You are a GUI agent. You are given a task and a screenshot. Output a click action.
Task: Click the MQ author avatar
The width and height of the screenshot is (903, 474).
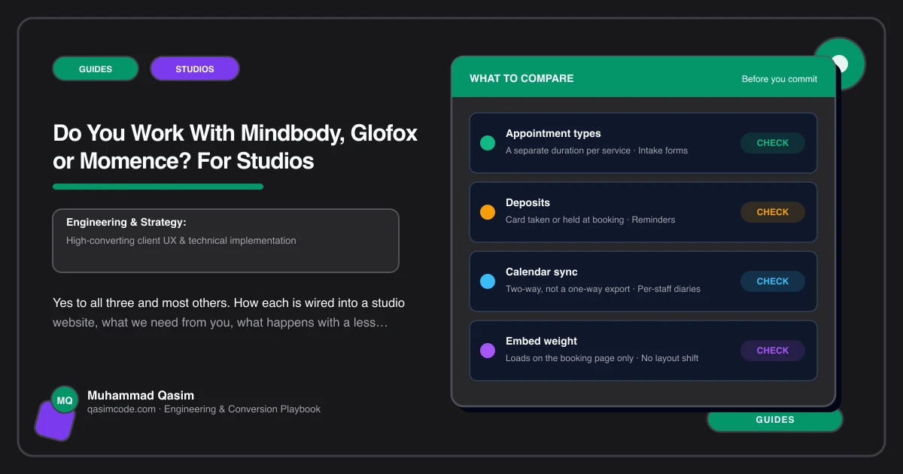click(x=65, y=401)
